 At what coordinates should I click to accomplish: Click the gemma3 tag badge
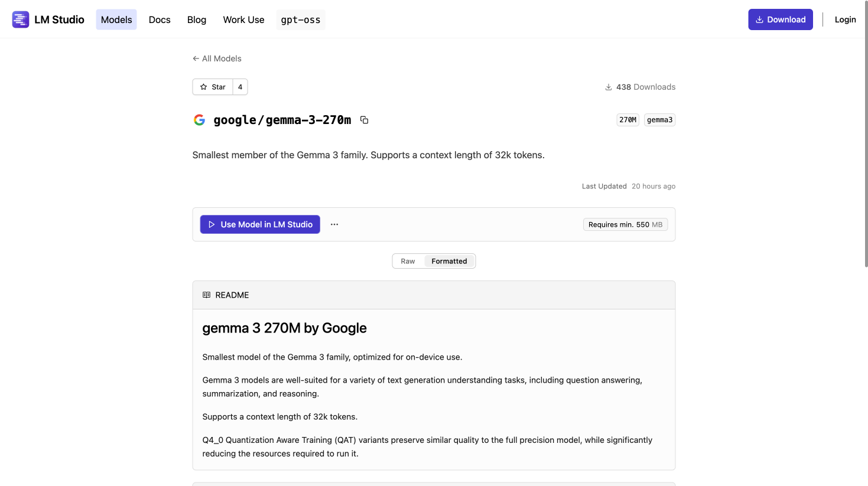pos(659,120)
